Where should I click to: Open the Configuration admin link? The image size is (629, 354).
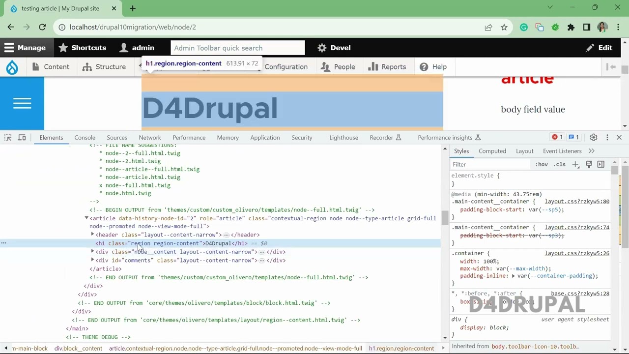click(x=286, y=67)
